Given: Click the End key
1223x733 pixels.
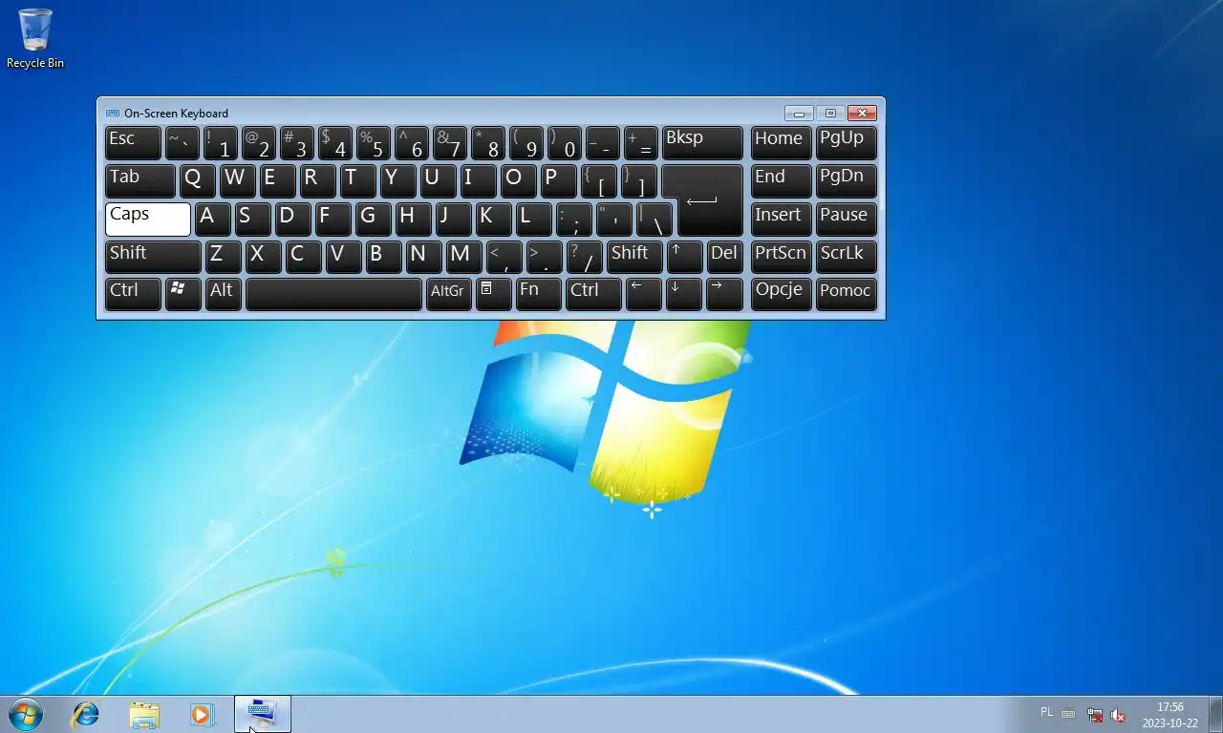Looking at the screenshot, I should pyautogui.click(x=781, y=181).
